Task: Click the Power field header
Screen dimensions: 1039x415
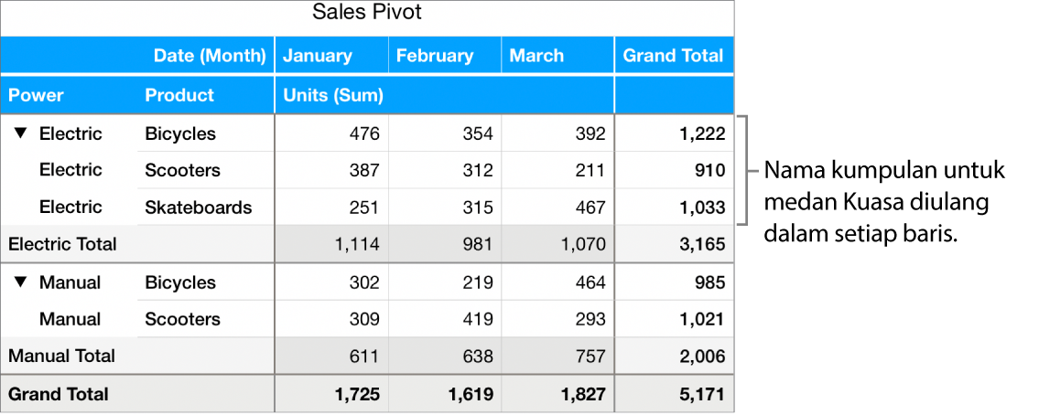Action: pos(37,95)
